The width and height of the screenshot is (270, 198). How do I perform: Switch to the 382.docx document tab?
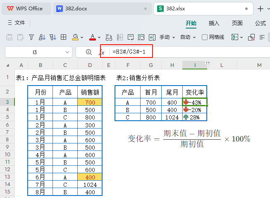coord(102,9)
